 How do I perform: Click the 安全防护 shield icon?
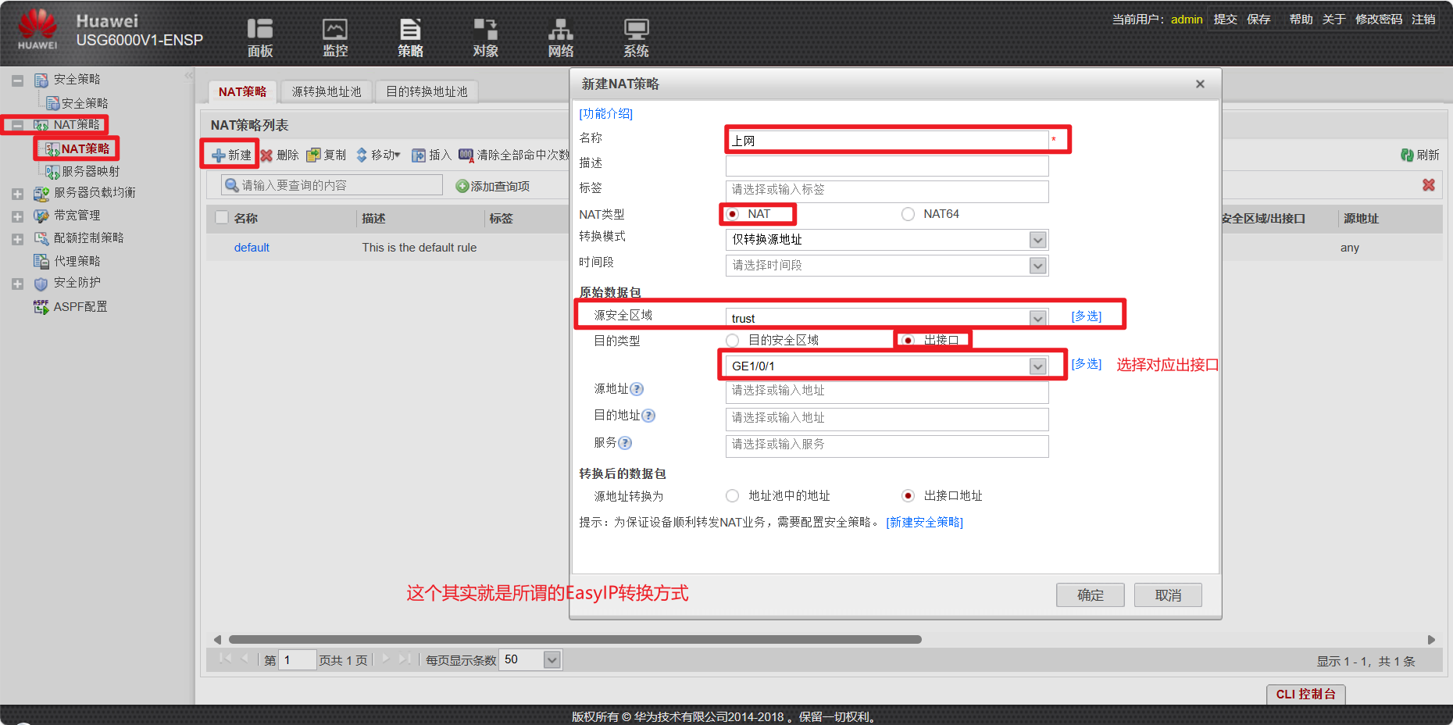pos(41,284)
